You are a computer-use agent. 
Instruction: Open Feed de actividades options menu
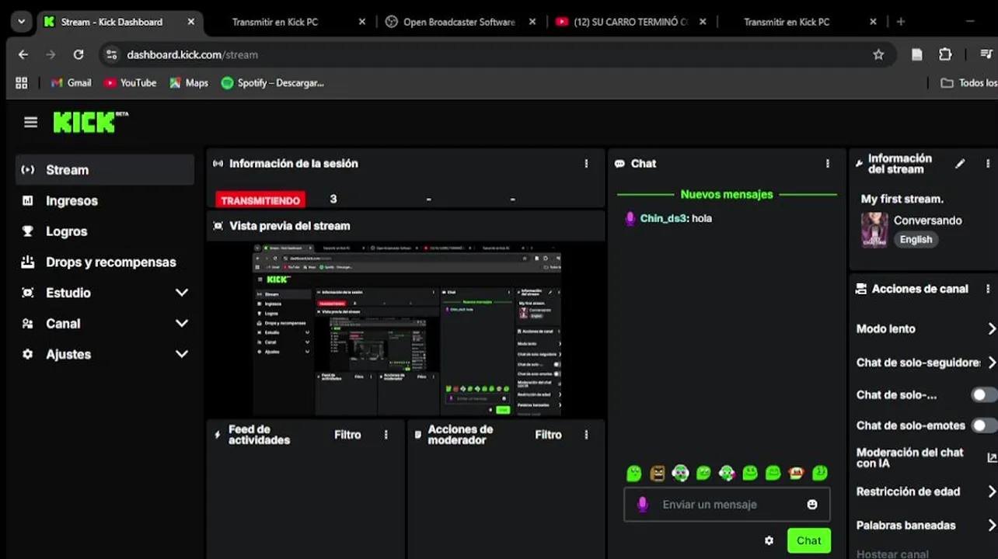[x=386, y=435]
